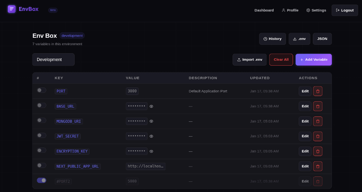Screen dimensions: 362x192
Task: Click the Default Application Port description
Action: click(208, 91)
